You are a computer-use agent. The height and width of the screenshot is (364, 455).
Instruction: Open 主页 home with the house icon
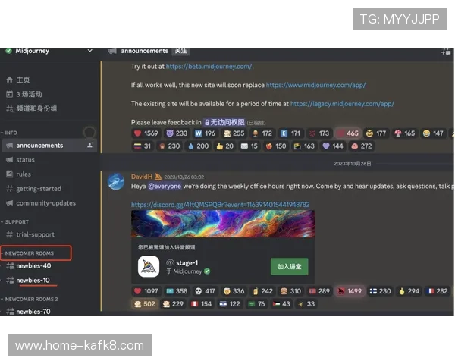pyautogui.click(x=24, y=80)
